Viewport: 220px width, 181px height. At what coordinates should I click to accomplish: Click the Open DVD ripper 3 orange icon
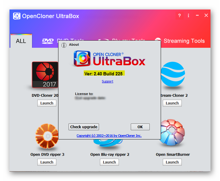pyautogui.click(x=47, y=136)
